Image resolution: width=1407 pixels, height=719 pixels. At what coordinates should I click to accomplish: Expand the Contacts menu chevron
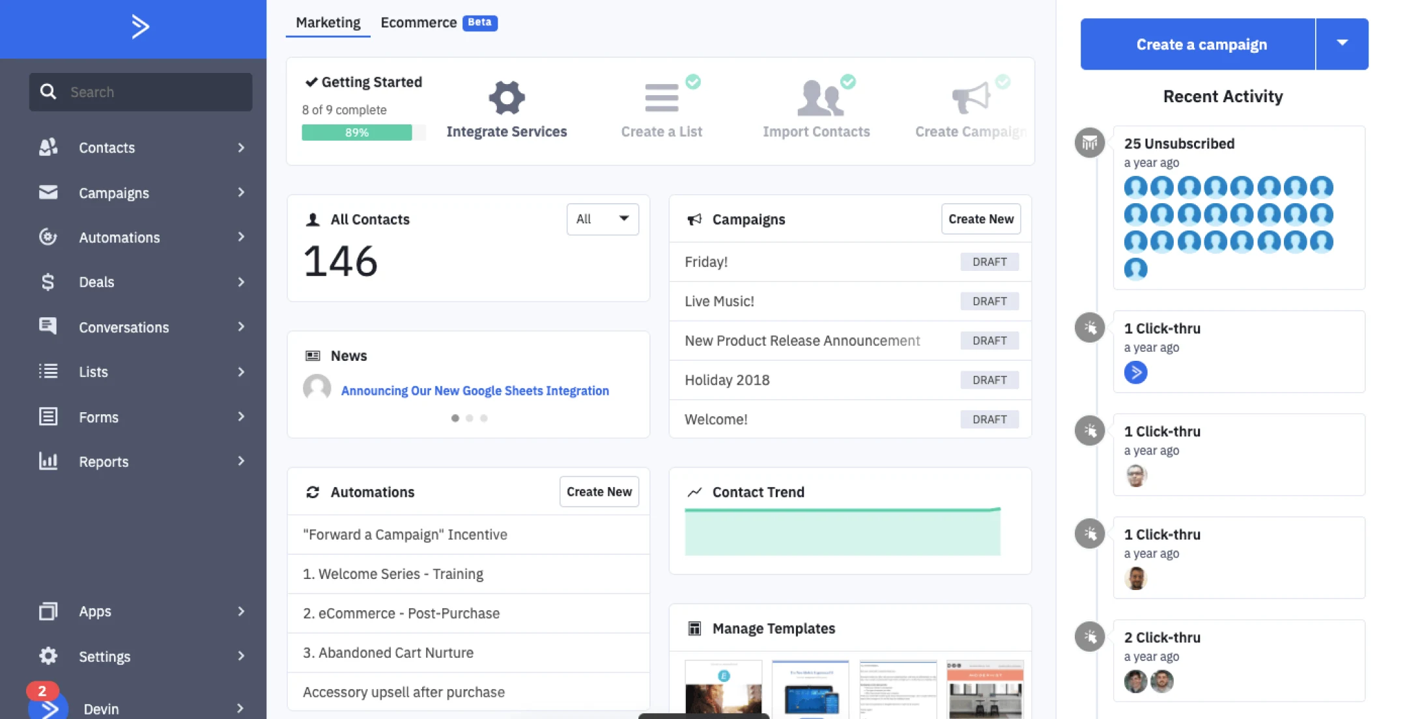click(241, 148)
